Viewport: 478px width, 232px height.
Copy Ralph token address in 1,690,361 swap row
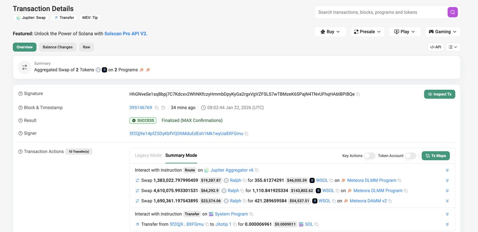[x=245, y=201]
